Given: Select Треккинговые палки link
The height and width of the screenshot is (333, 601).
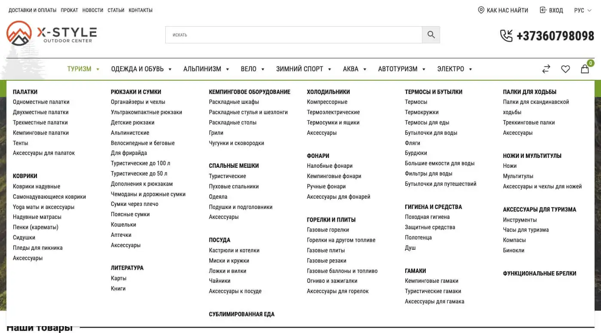Looking at the screenshot, I should [x=529, y=122].
